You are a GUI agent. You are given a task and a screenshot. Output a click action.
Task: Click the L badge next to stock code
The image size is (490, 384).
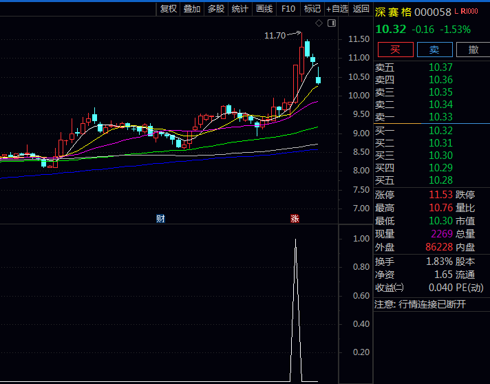click(x=456, y=12)
